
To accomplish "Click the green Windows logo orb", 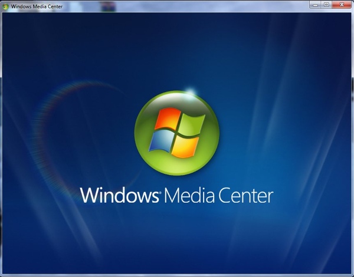I will point(177,133).
